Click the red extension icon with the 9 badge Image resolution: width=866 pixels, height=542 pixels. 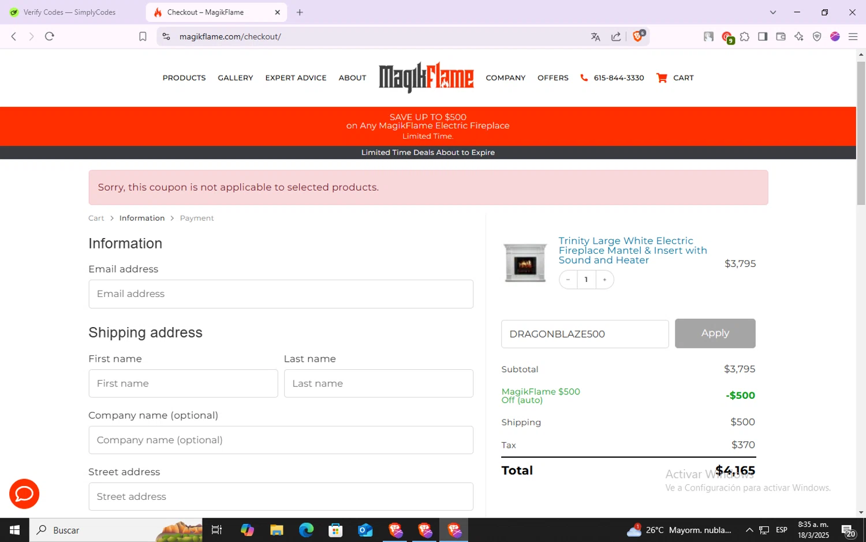(x=727, y=38)
